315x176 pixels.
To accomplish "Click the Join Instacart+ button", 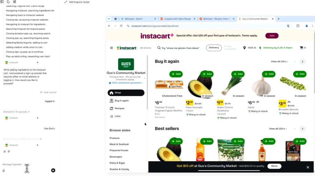I will [272, 36].
